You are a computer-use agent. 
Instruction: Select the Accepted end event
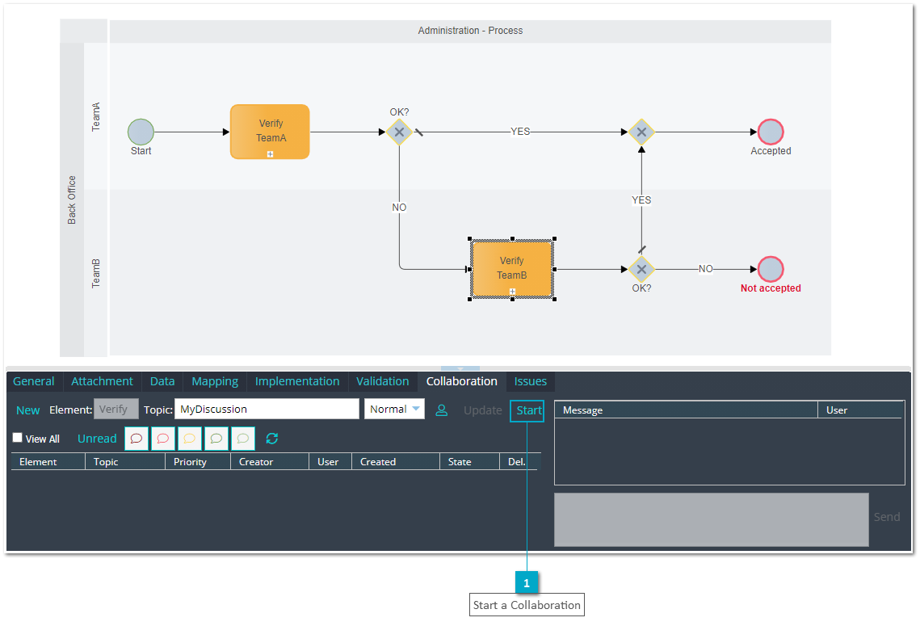(771, 132)
